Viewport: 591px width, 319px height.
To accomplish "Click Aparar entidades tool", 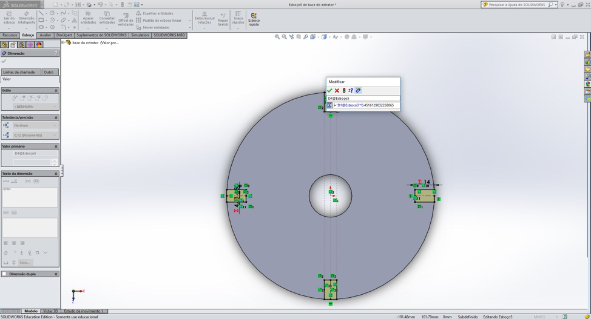I will coord(88,18).
